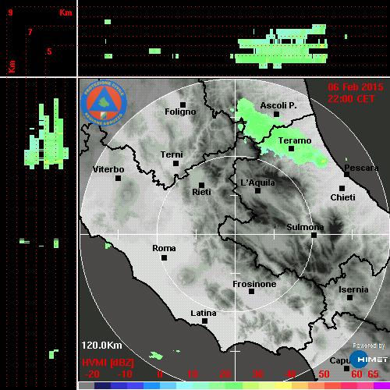The image size is (390, 390).
Task: Click the 5 altitude label in corner panel
Action: coord(49,51)
